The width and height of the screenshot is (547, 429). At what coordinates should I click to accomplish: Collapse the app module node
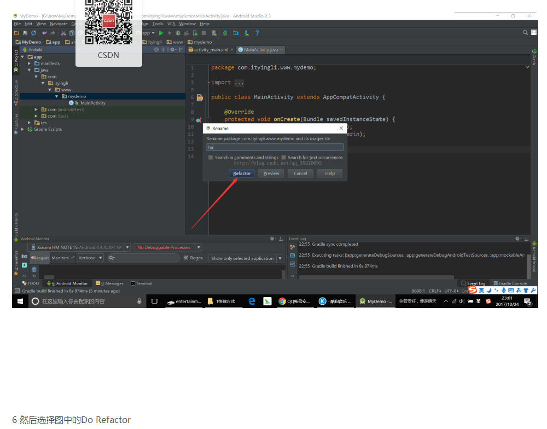tap(22, 57)
